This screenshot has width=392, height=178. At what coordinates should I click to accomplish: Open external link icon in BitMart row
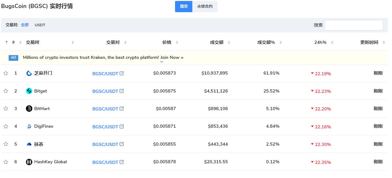(x=122, y=109)
